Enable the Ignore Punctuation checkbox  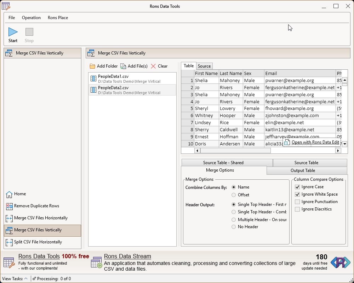[x=297, y=202]
